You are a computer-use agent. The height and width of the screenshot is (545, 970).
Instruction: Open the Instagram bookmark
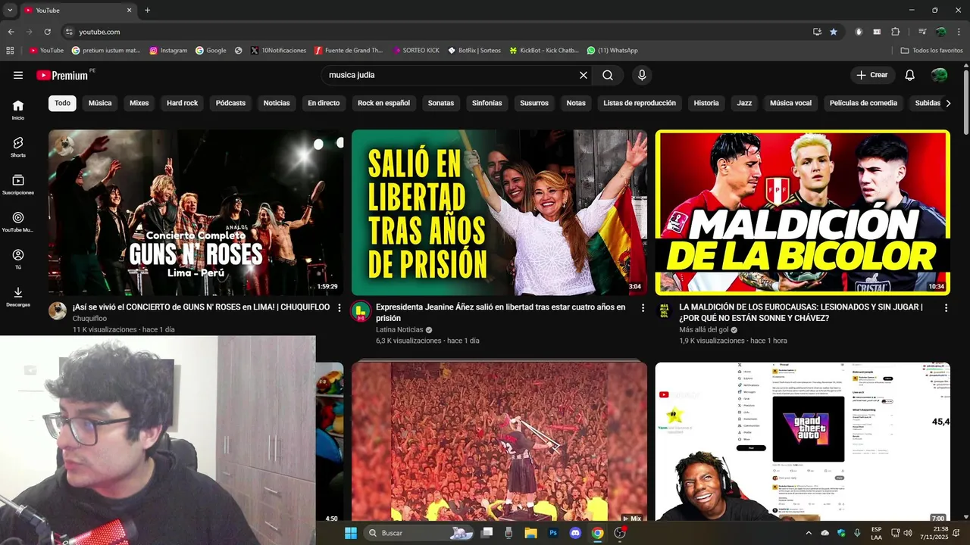[x=168, y=51]
